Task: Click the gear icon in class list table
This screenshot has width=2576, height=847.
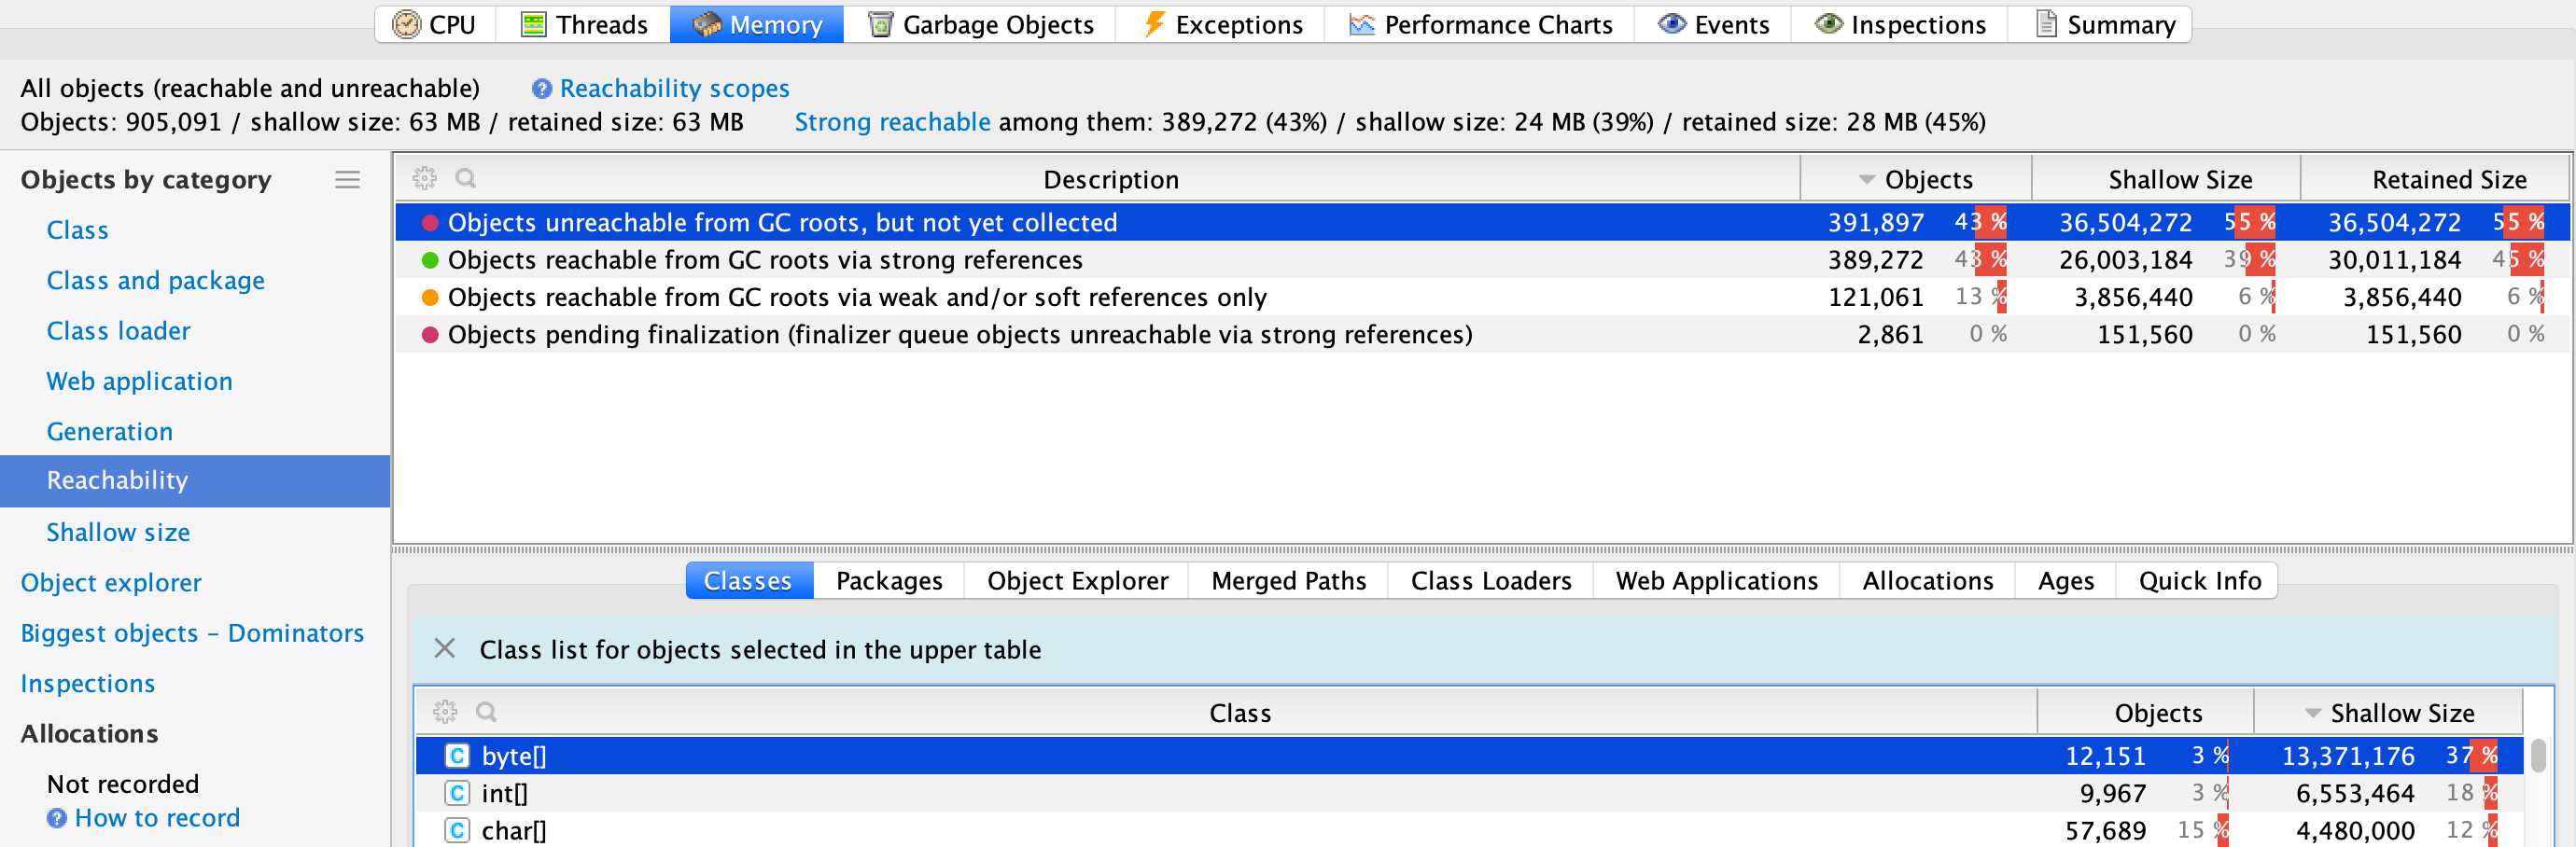Action: pyautogui.click(x=445, y=712)
